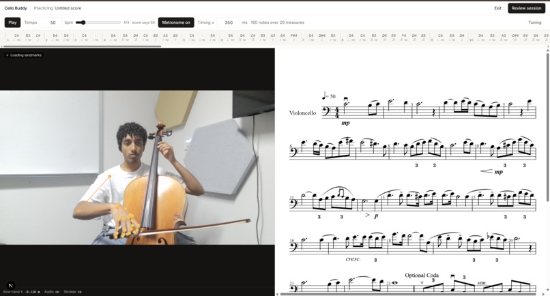Click the 'Audio on' status entry
The width and height of the screenshot is (550, 296).
tap(52, 292)
